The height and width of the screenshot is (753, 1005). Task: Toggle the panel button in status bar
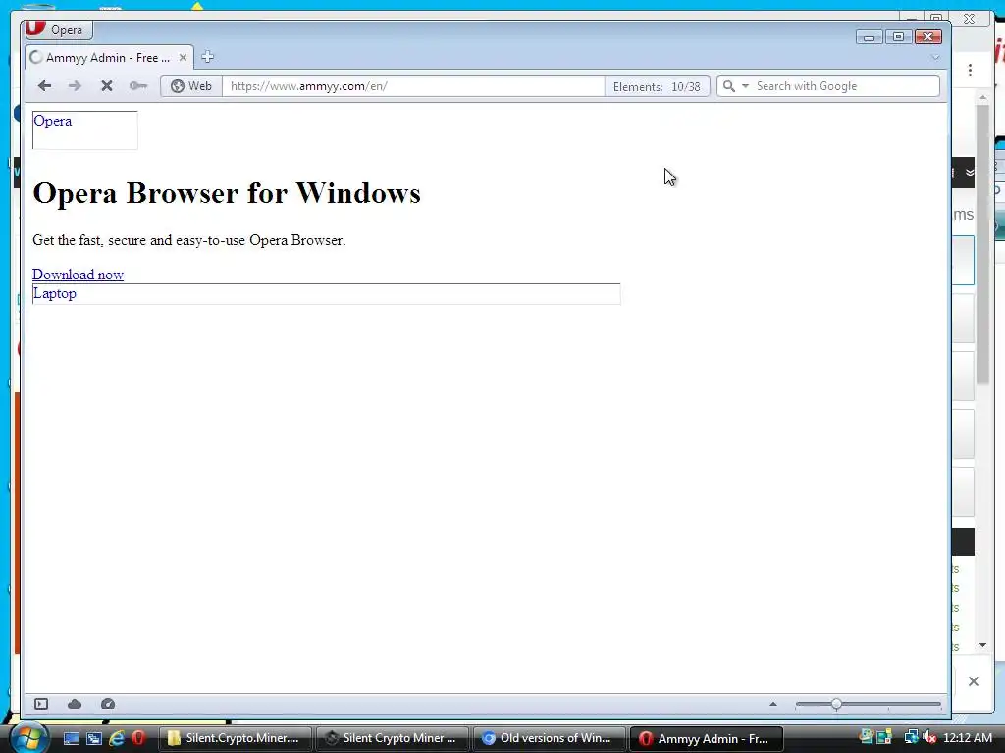pyautogui.click(x=41, y=704)
